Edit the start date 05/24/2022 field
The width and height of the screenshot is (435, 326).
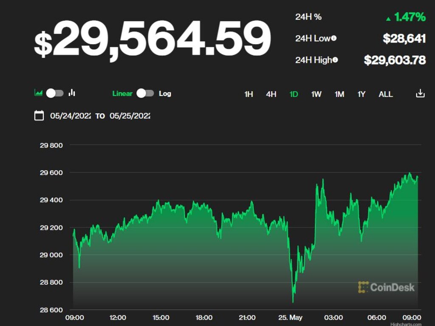71,115
